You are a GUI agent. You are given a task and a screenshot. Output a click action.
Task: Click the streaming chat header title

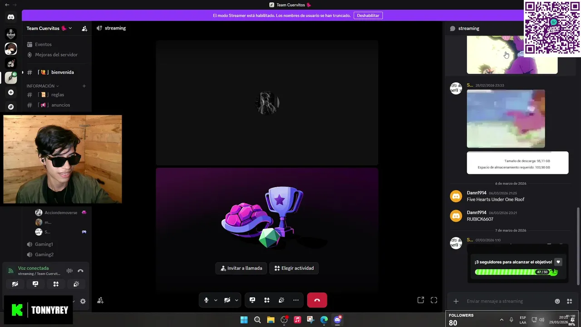(x=468, y=28)
